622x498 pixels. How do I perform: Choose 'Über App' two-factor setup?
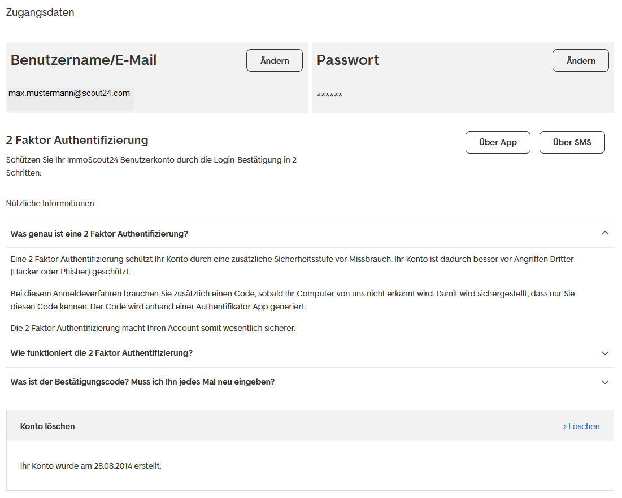click(x=498, y=142)
